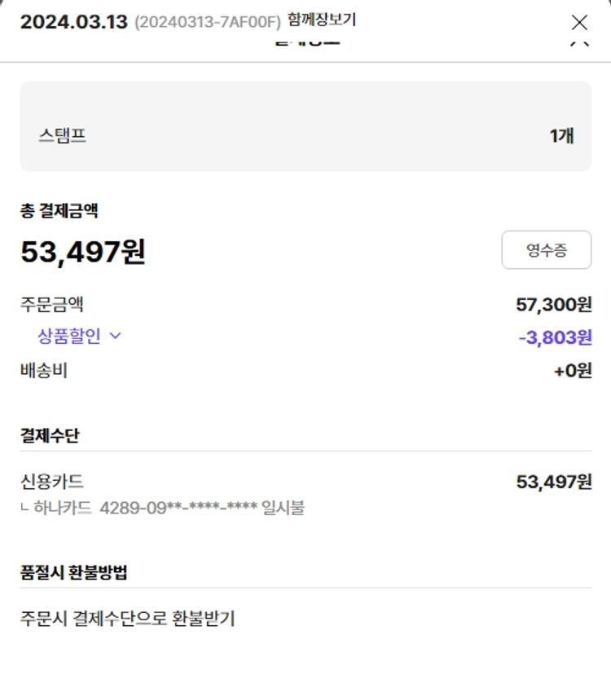Viewport: 611px width, 696px height.
Task: Expand the 상품할인 chevron arrow
Action: (x=115, y=335)
